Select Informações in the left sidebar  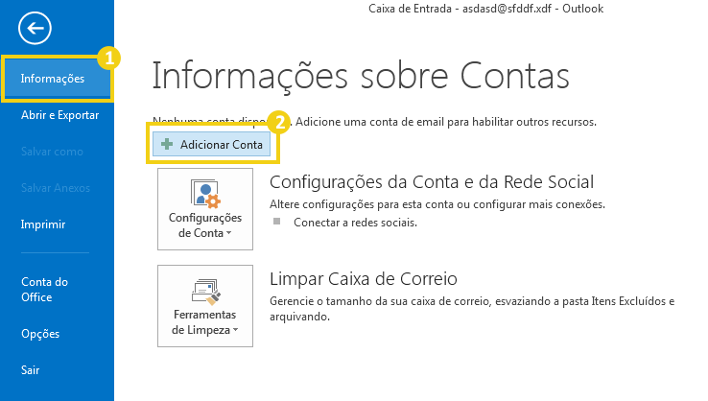[x=53, y=79]
